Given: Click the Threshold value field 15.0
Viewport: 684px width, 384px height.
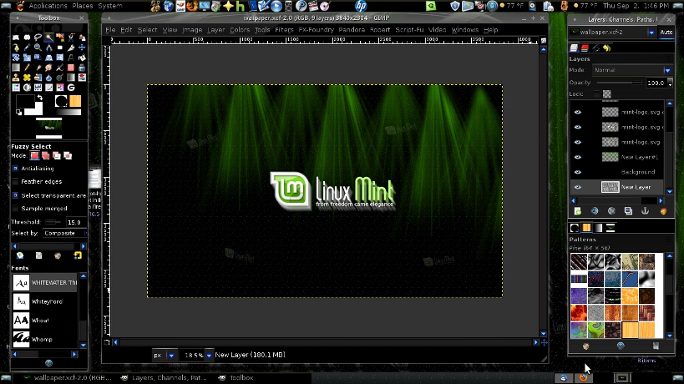Looking at the screenshot, I should (75, 222).
